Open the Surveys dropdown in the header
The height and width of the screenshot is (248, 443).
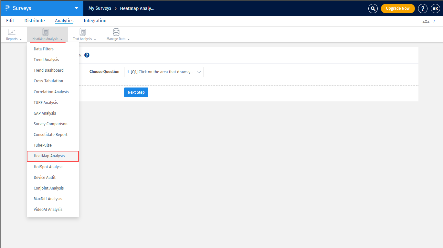tap(76, 8)
